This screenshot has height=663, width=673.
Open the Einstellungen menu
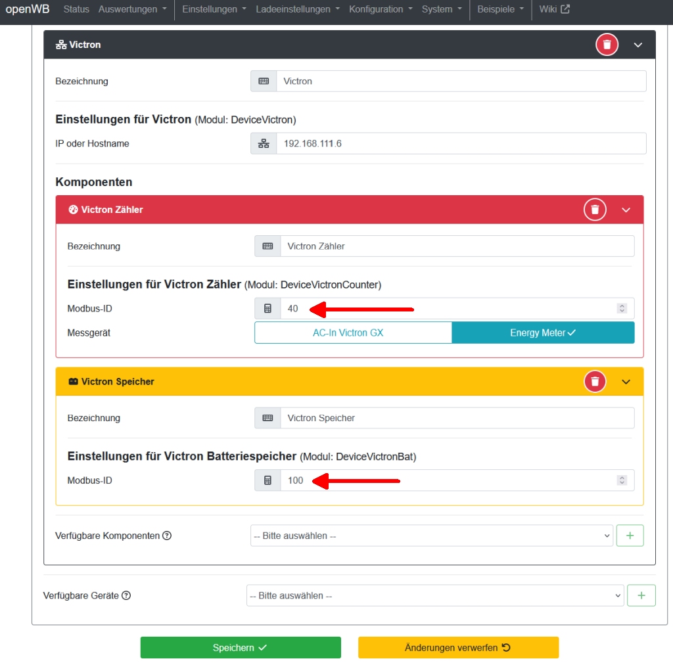coord(214,9)
